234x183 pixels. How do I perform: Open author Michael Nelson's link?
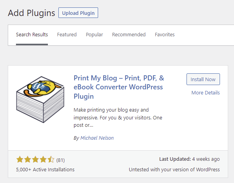click(x=97, y=138)
